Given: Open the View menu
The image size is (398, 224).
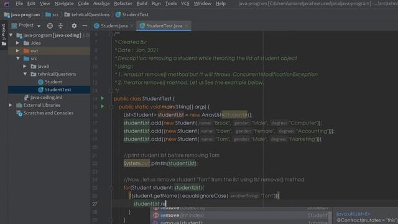Looking at the screenshot, I should coord(45,4).
